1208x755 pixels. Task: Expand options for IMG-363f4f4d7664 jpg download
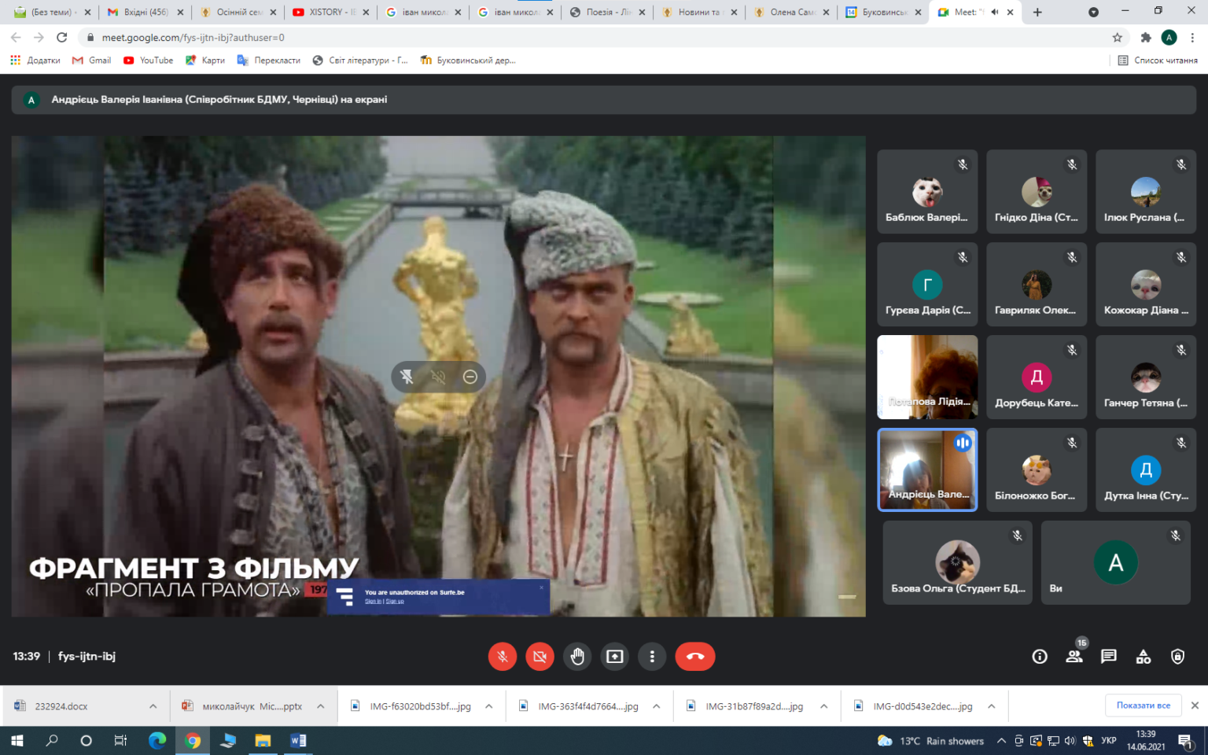(656, 706)
